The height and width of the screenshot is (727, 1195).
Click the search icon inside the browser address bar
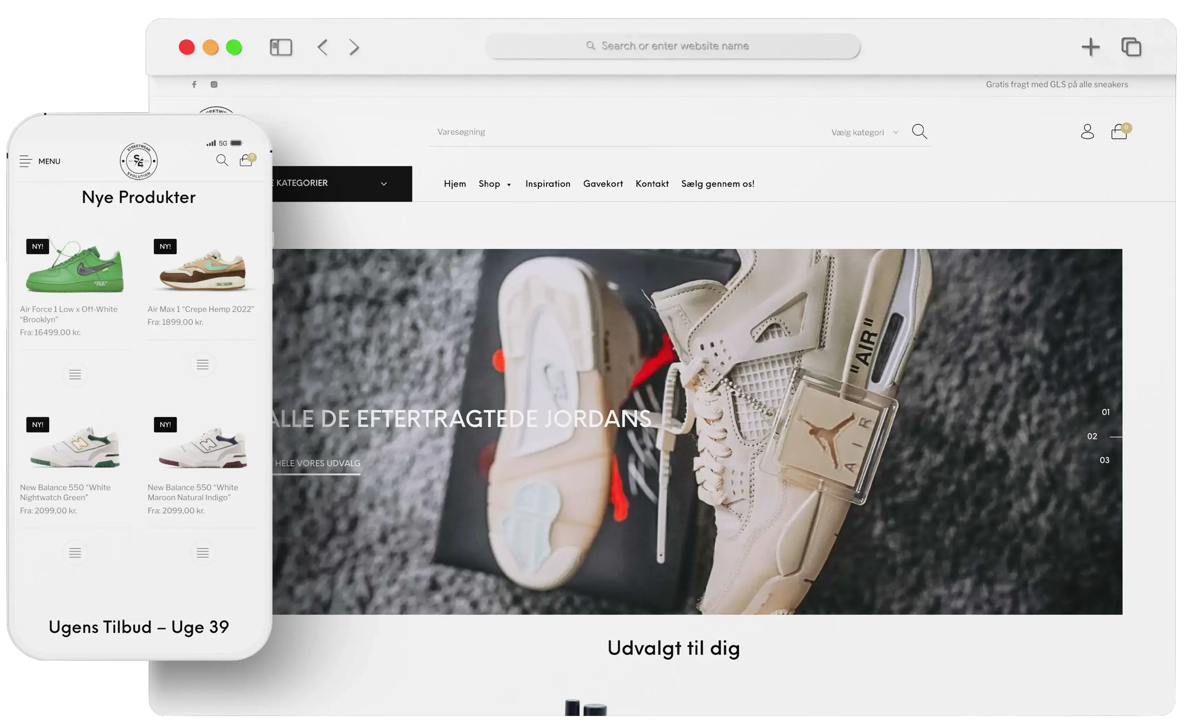591,46
